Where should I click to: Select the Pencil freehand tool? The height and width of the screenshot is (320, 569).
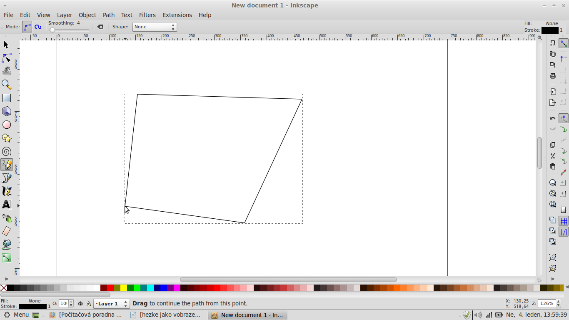(6, 165)
